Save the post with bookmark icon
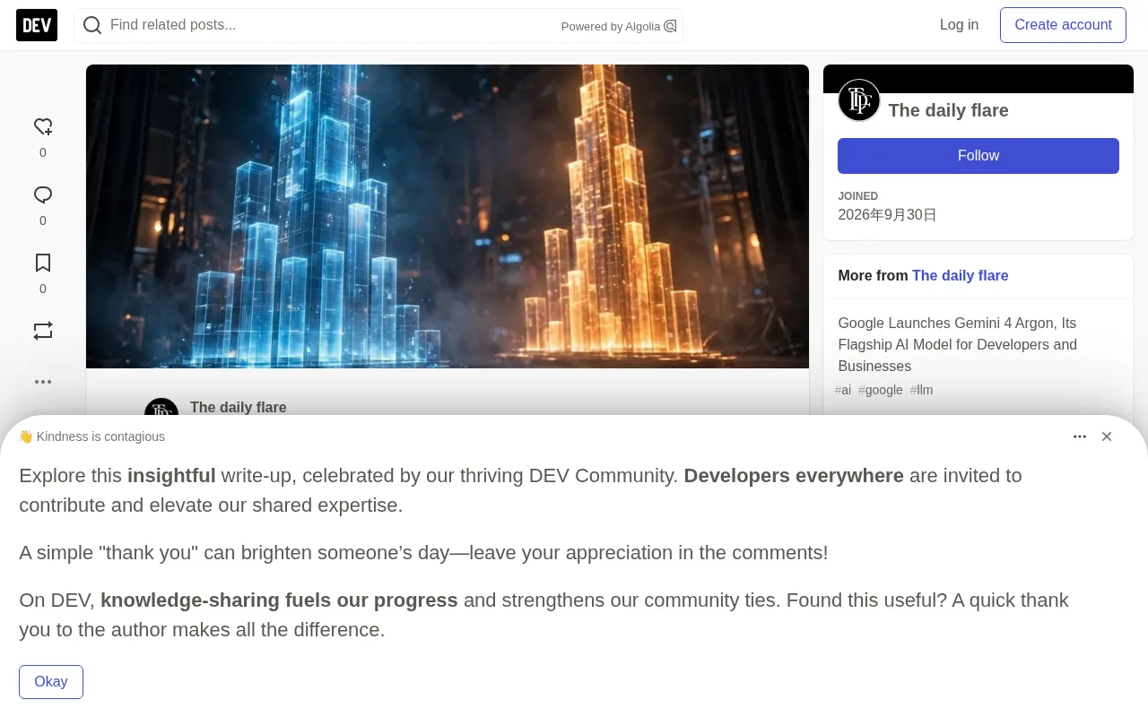Viewport: 1148px width, 717px height. point(43,263)
